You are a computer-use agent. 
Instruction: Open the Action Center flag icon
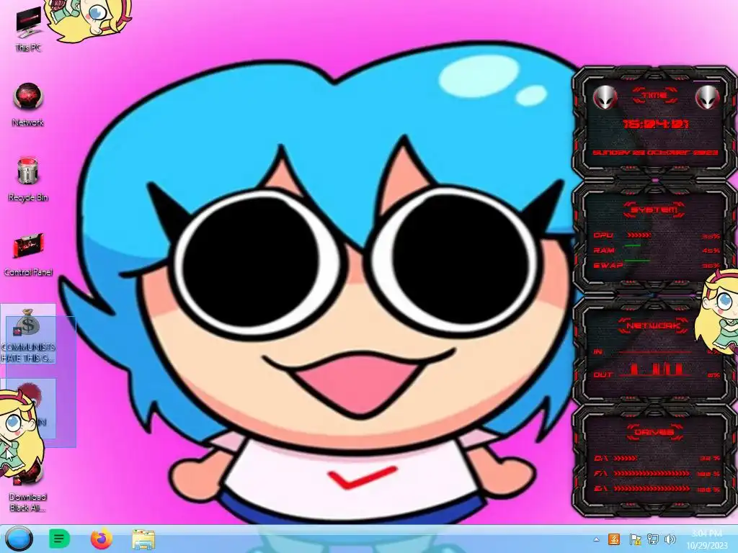pos(635,539)
